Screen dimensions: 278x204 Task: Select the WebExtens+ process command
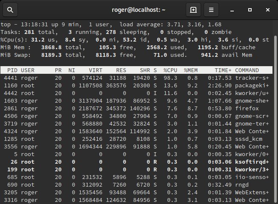coord(252,192)
